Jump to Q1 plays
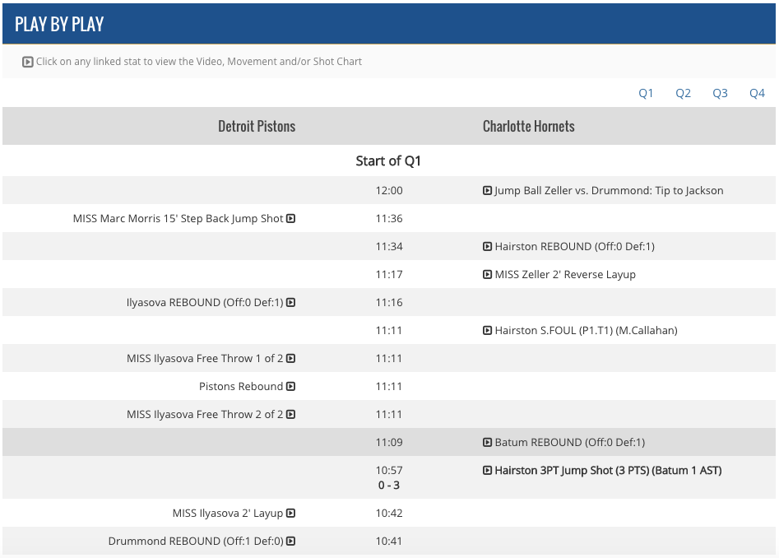 pos(646,93)
